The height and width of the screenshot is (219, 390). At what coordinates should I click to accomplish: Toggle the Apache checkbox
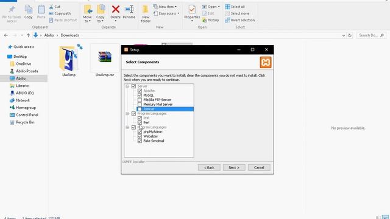140,91
